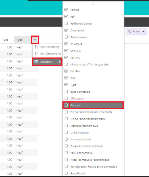Uncheck the Dt M.E.S column checkbox

pyautogui.click(x=66, y=51)
